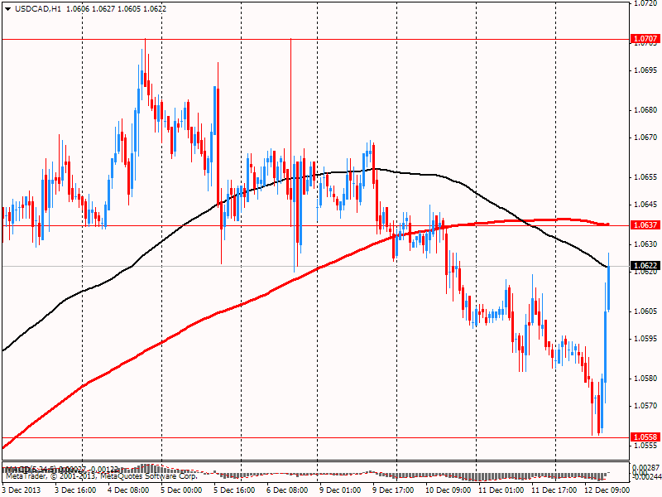Screen dimensions: 662x497
Task: Click the 0.00287 MACD scale value
Action: [645, 468]
